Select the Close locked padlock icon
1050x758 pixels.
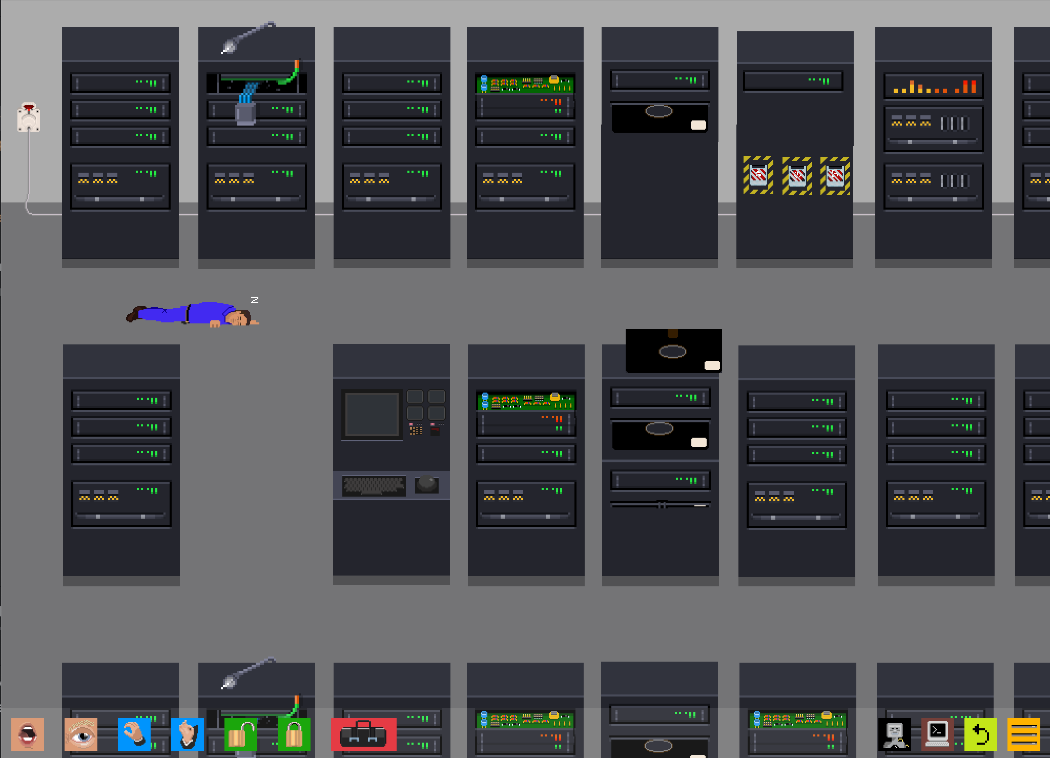coord(294,734)
